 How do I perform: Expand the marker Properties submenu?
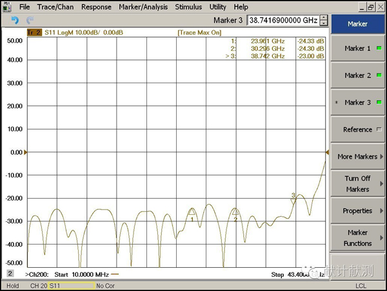tap(357, 211)
